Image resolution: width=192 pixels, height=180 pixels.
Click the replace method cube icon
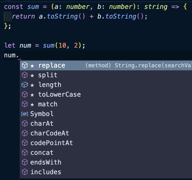pos(25,65)
